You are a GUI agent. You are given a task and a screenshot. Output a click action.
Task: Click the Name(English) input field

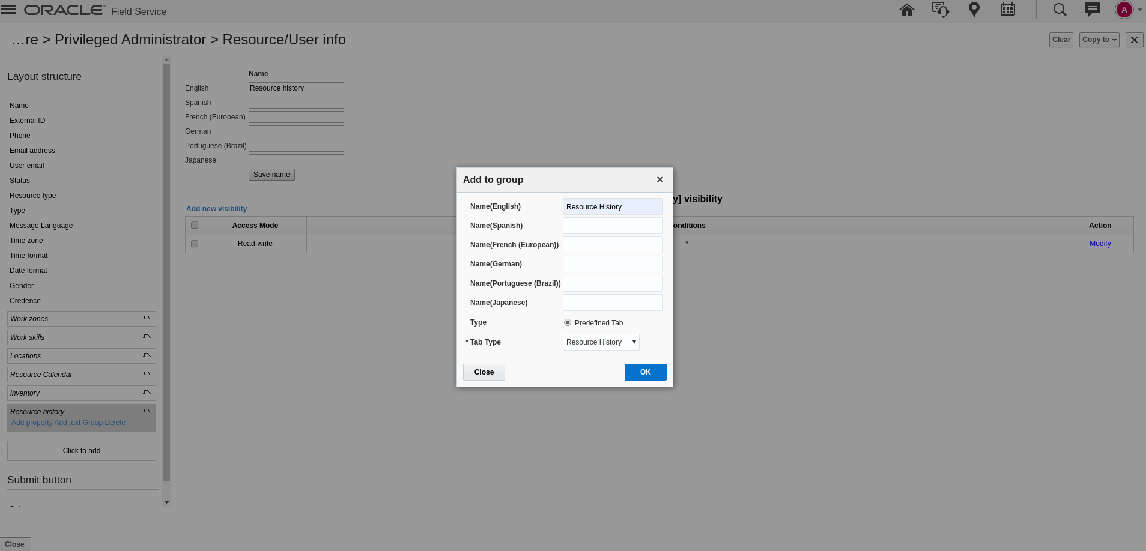coord(612,206)
